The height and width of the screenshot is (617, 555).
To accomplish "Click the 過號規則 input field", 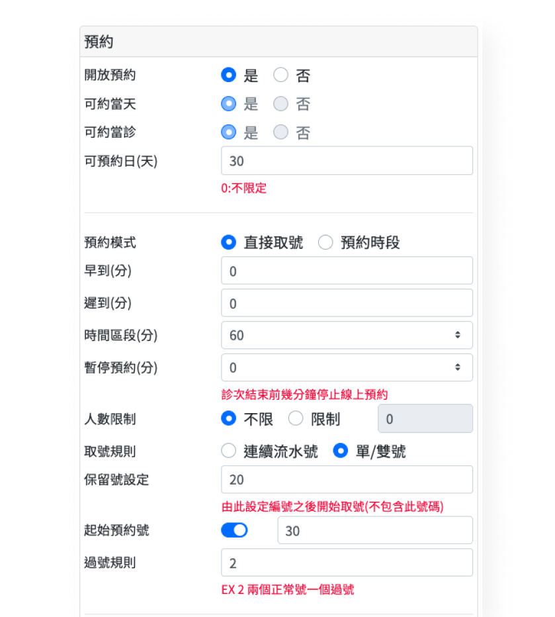I will coord(347,563).
